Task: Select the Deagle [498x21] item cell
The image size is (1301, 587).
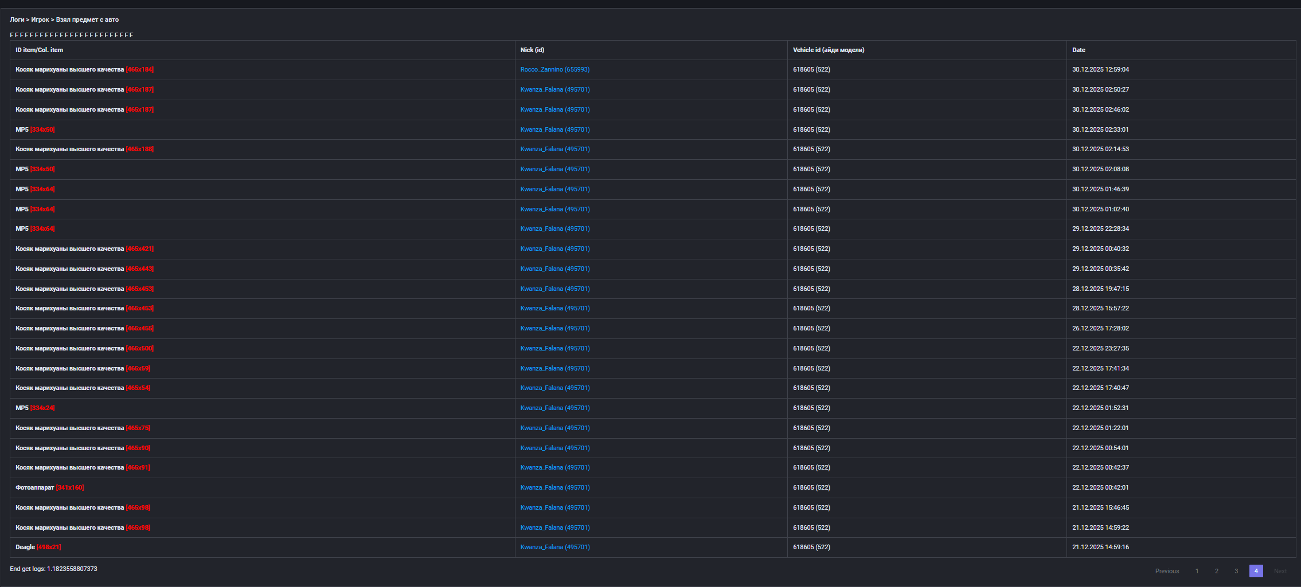Action: [38, 547]
